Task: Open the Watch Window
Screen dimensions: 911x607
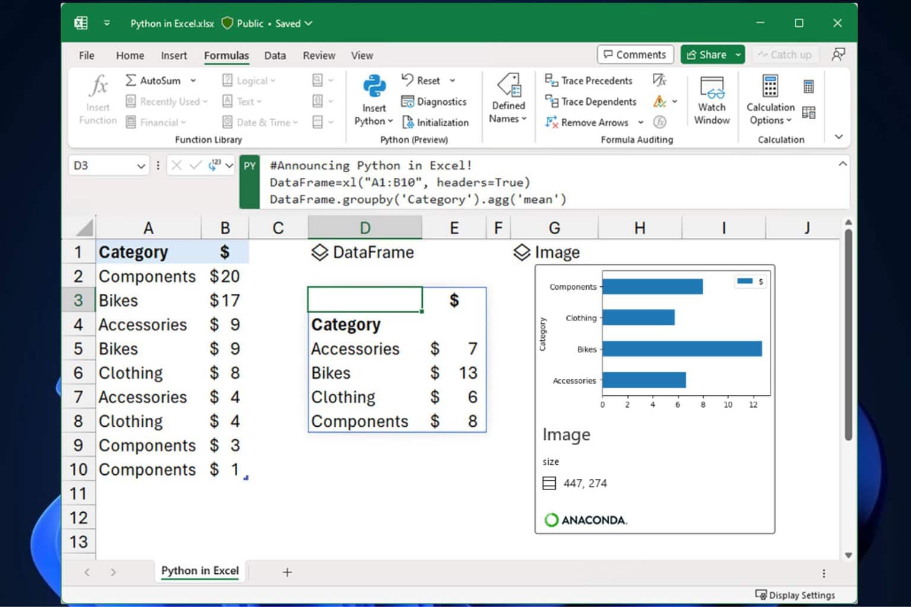Action: pos(711,100)
